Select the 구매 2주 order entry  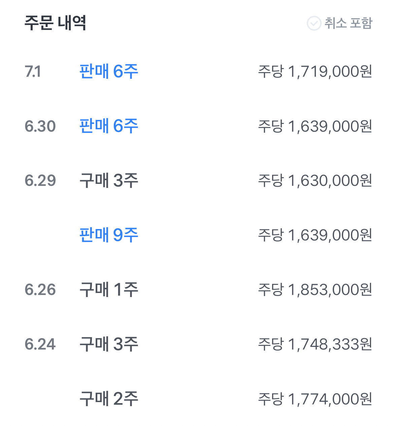pyautogui.click(x=198, y=399)
